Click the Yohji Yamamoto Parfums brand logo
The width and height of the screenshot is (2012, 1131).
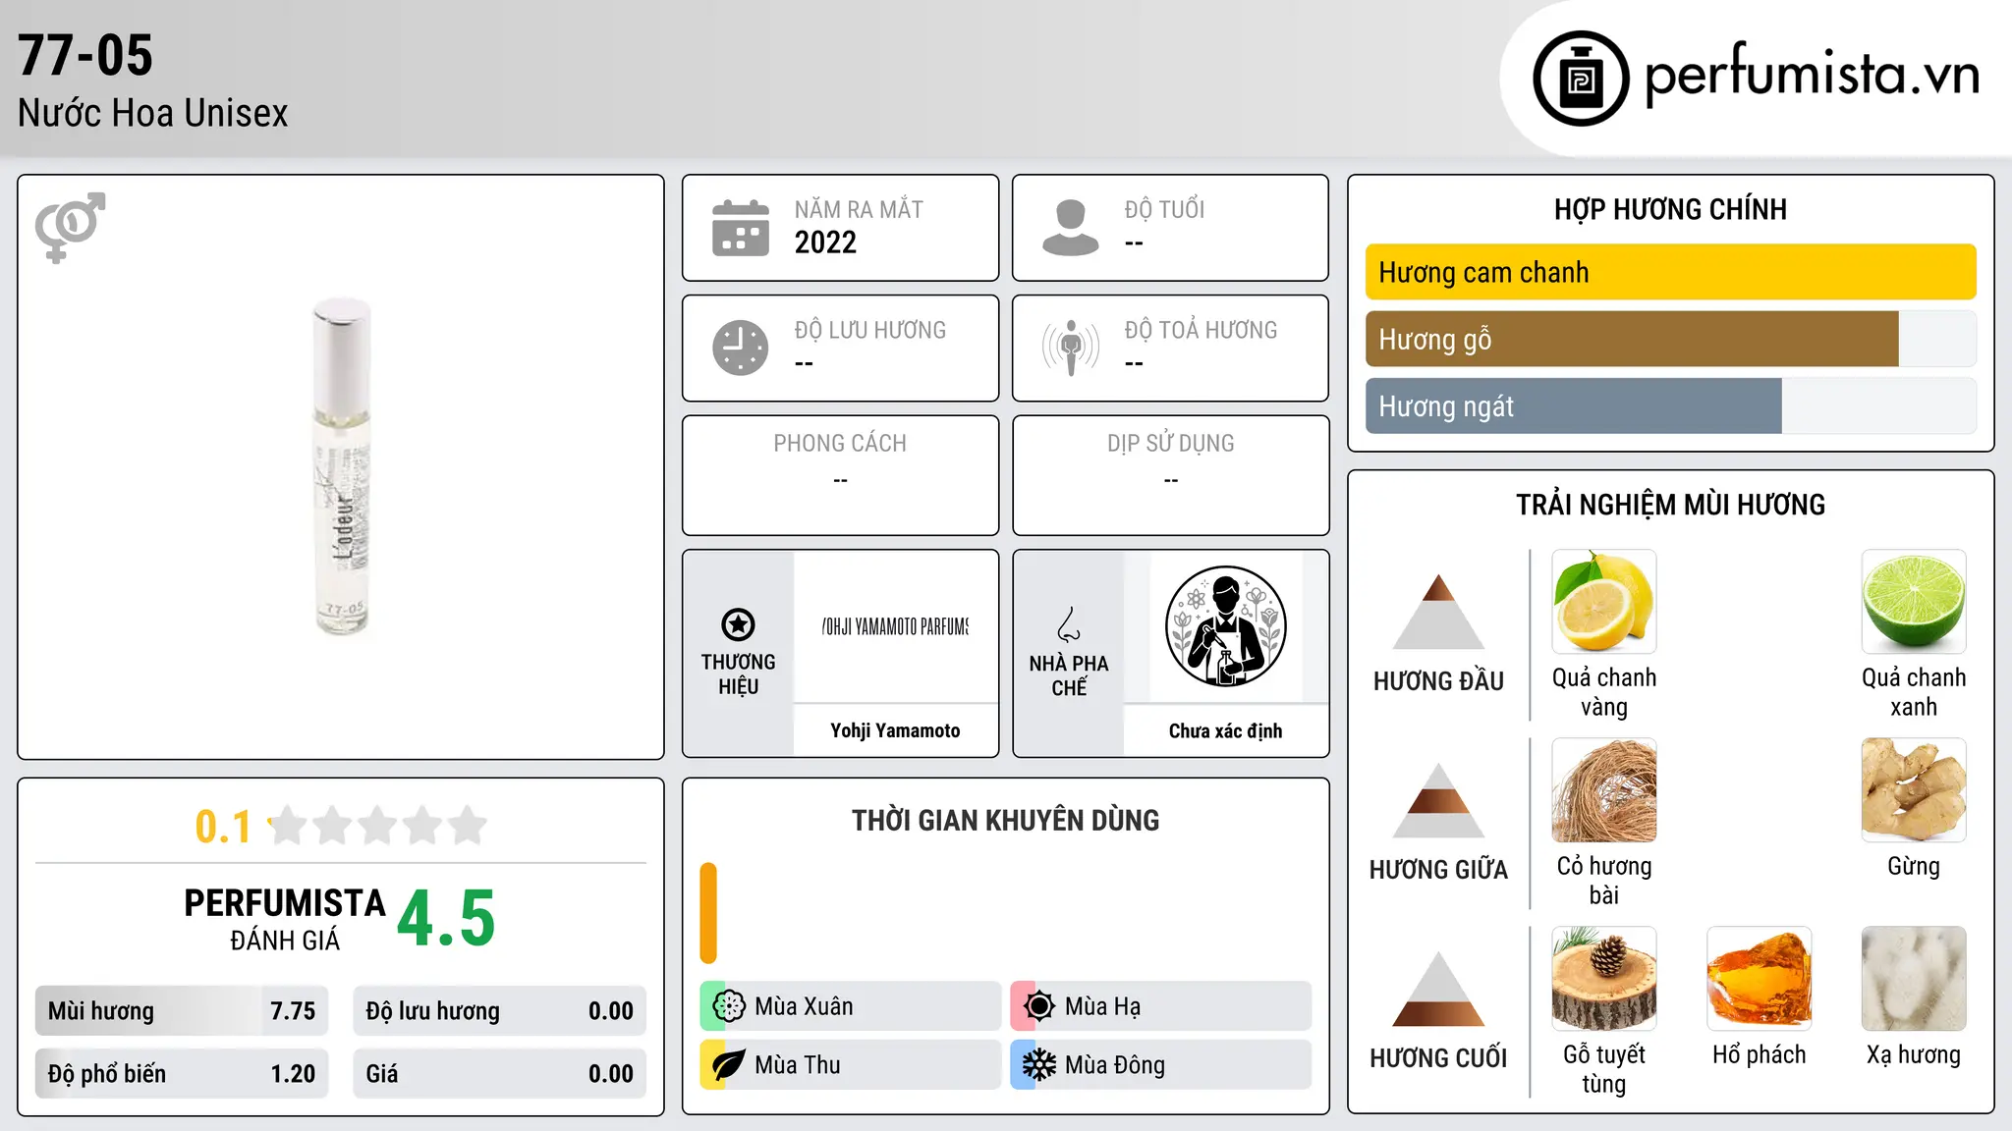[x=895, y=626]
